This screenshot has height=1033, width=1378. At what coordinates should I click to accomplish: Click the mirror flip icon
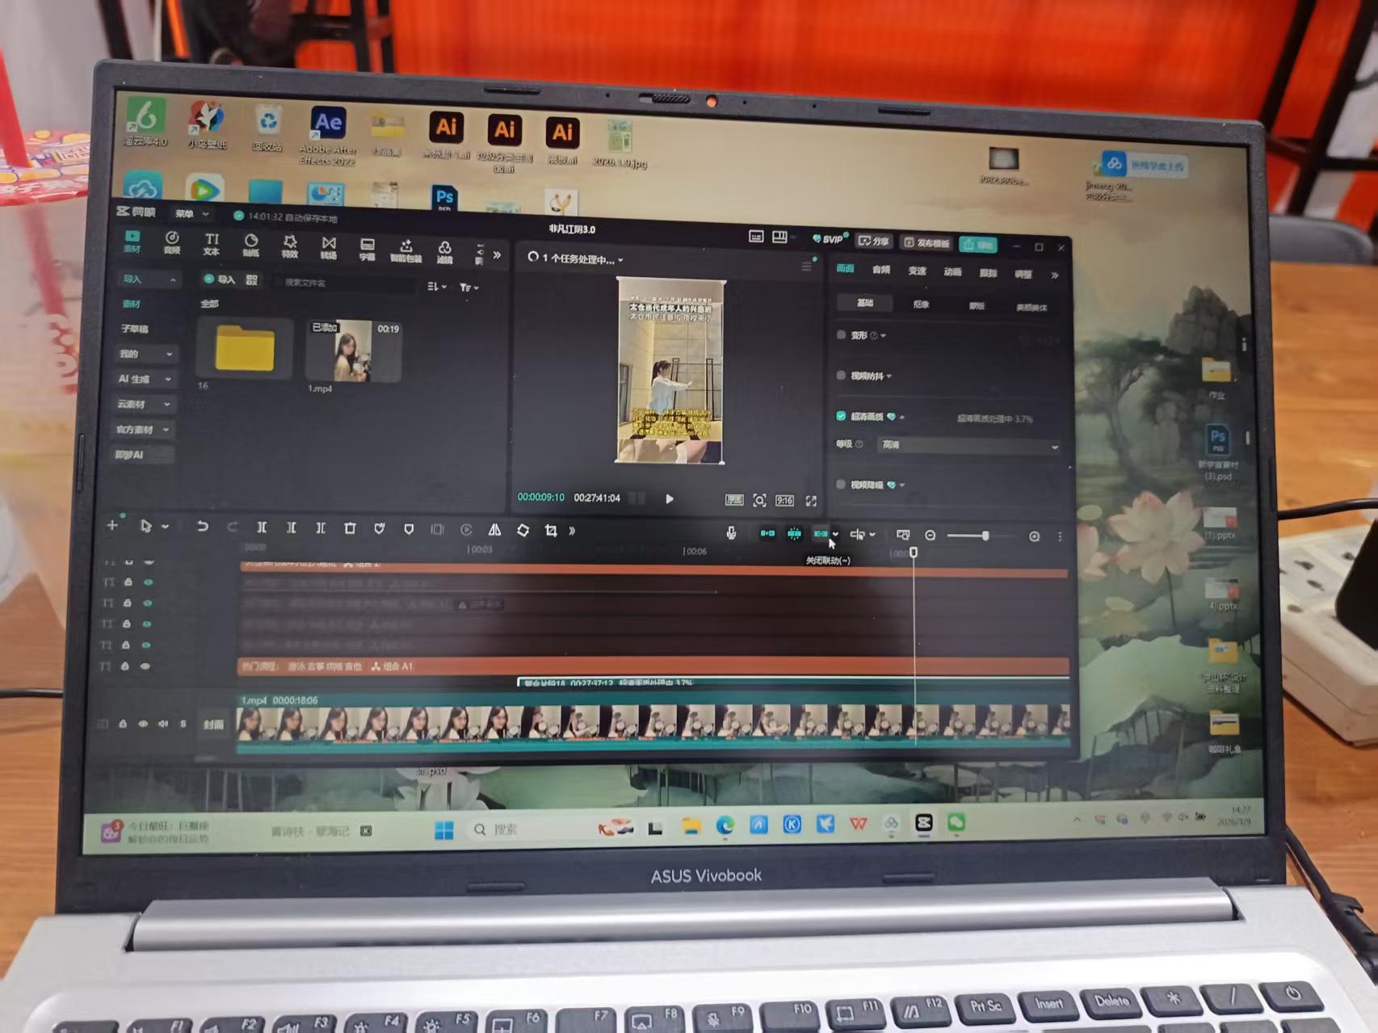494,530
